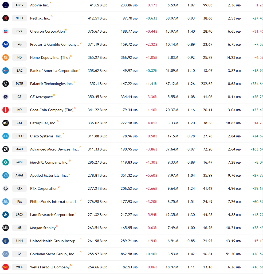263x274 pixels.
Task: Open the ABBV ticker symbol
Action: click(19, 5)
